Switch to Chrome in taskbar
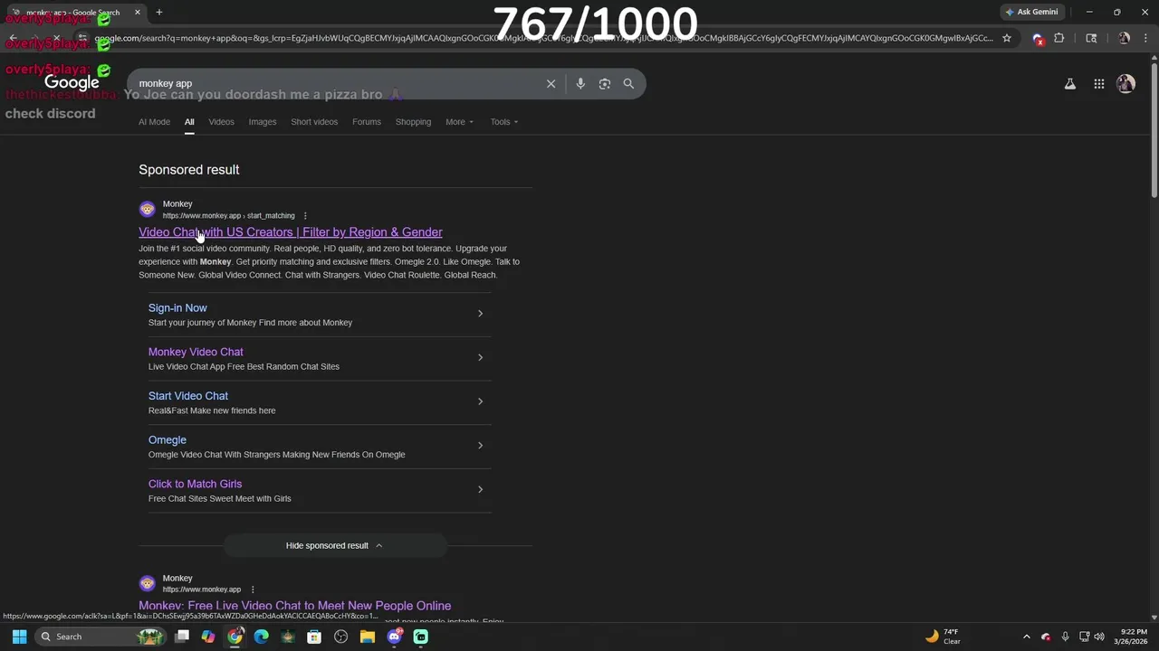 click(x=235, y=637)
